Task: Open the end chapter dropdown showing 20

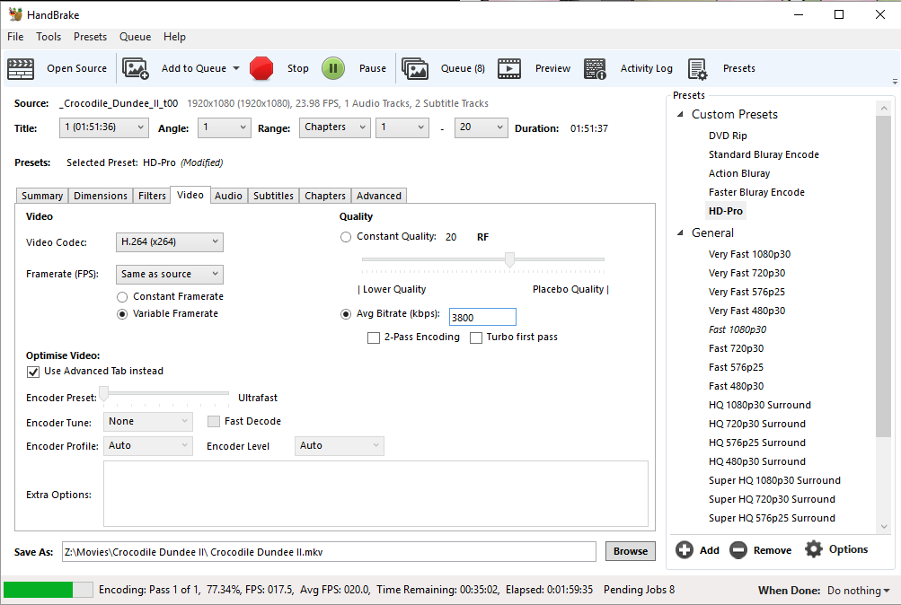Action: (x=481, y=127)
